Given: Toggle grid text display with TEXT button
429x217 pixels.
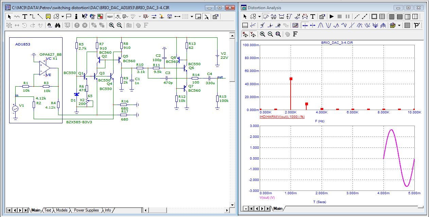Looking at the screenshot, I should [110, 16].
